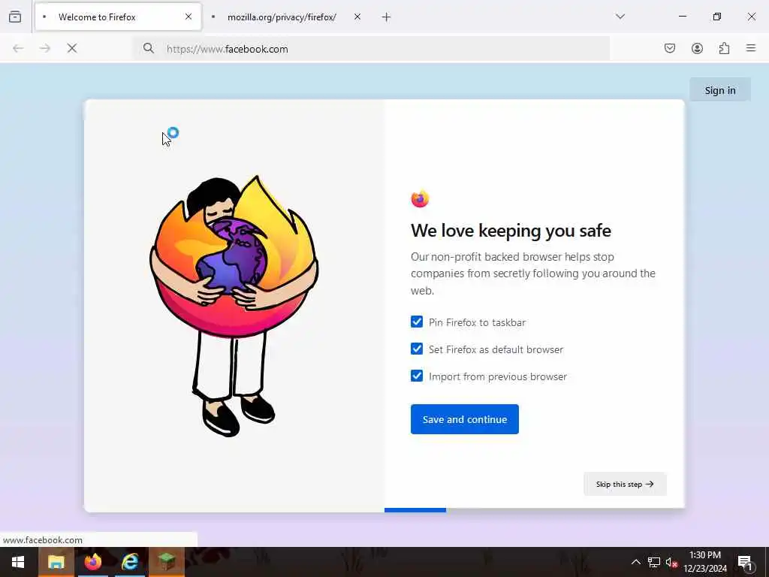Uncheck Set Firefox as default browser
The image size is (769, 577).
(417, 349)
